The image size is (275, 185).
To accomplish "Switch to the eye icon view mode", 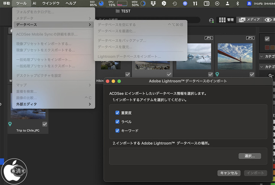I will point(268,20).
